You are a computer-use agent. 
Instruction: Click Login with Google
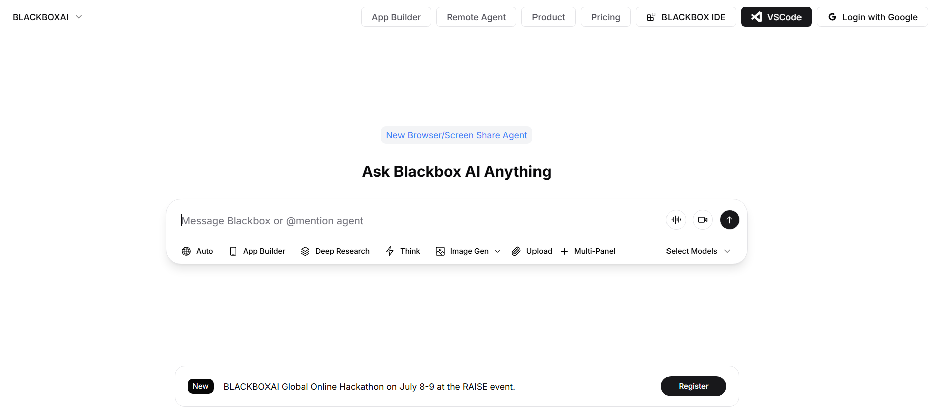pos(872,17)
